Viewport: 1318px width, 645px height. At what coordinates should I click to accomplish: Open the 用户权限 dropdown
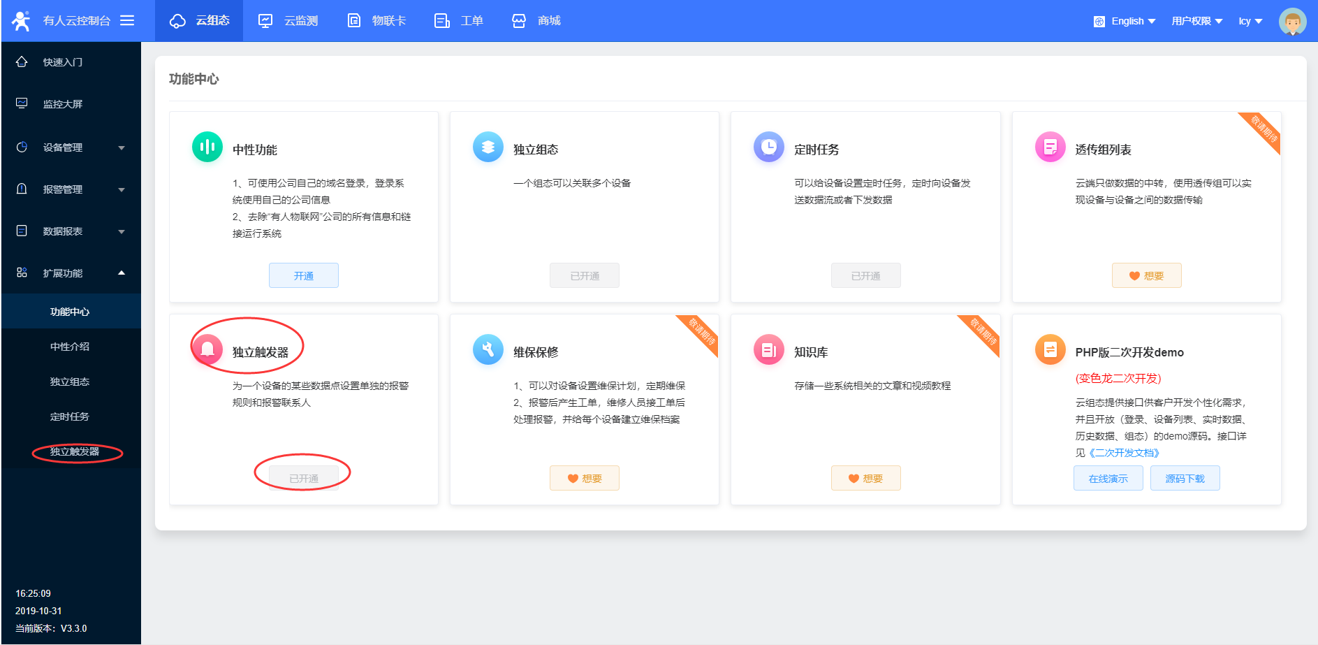click(1197, 22)
